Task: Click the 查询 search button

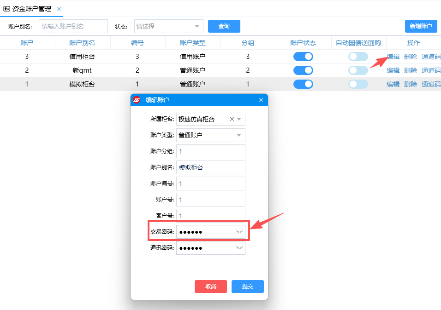Action: coord(224,26)
